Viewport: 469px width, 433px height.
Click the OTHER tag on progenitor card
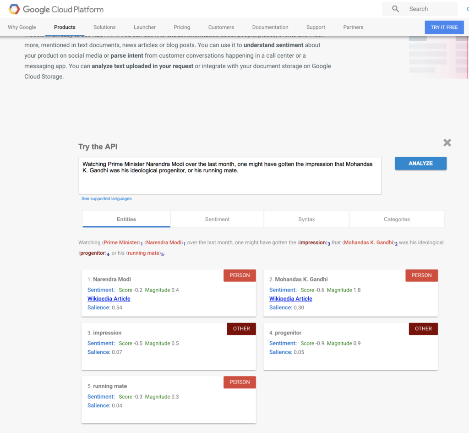click(x=423, y=329)
